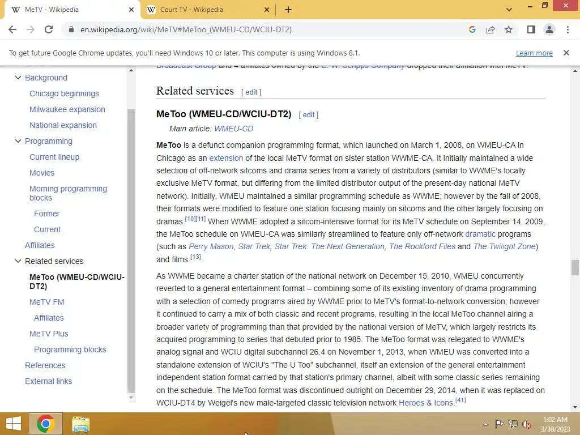Click Learn more about Chrome updates

[534, 53]
